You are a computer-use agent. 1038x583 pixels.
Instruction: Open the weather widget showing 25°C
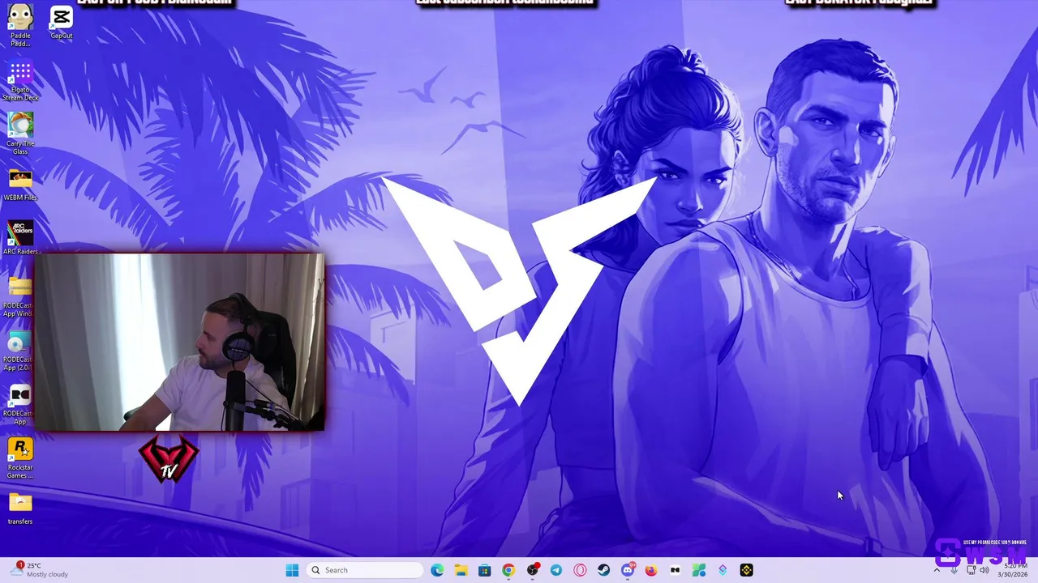click(x=41, y=570)
